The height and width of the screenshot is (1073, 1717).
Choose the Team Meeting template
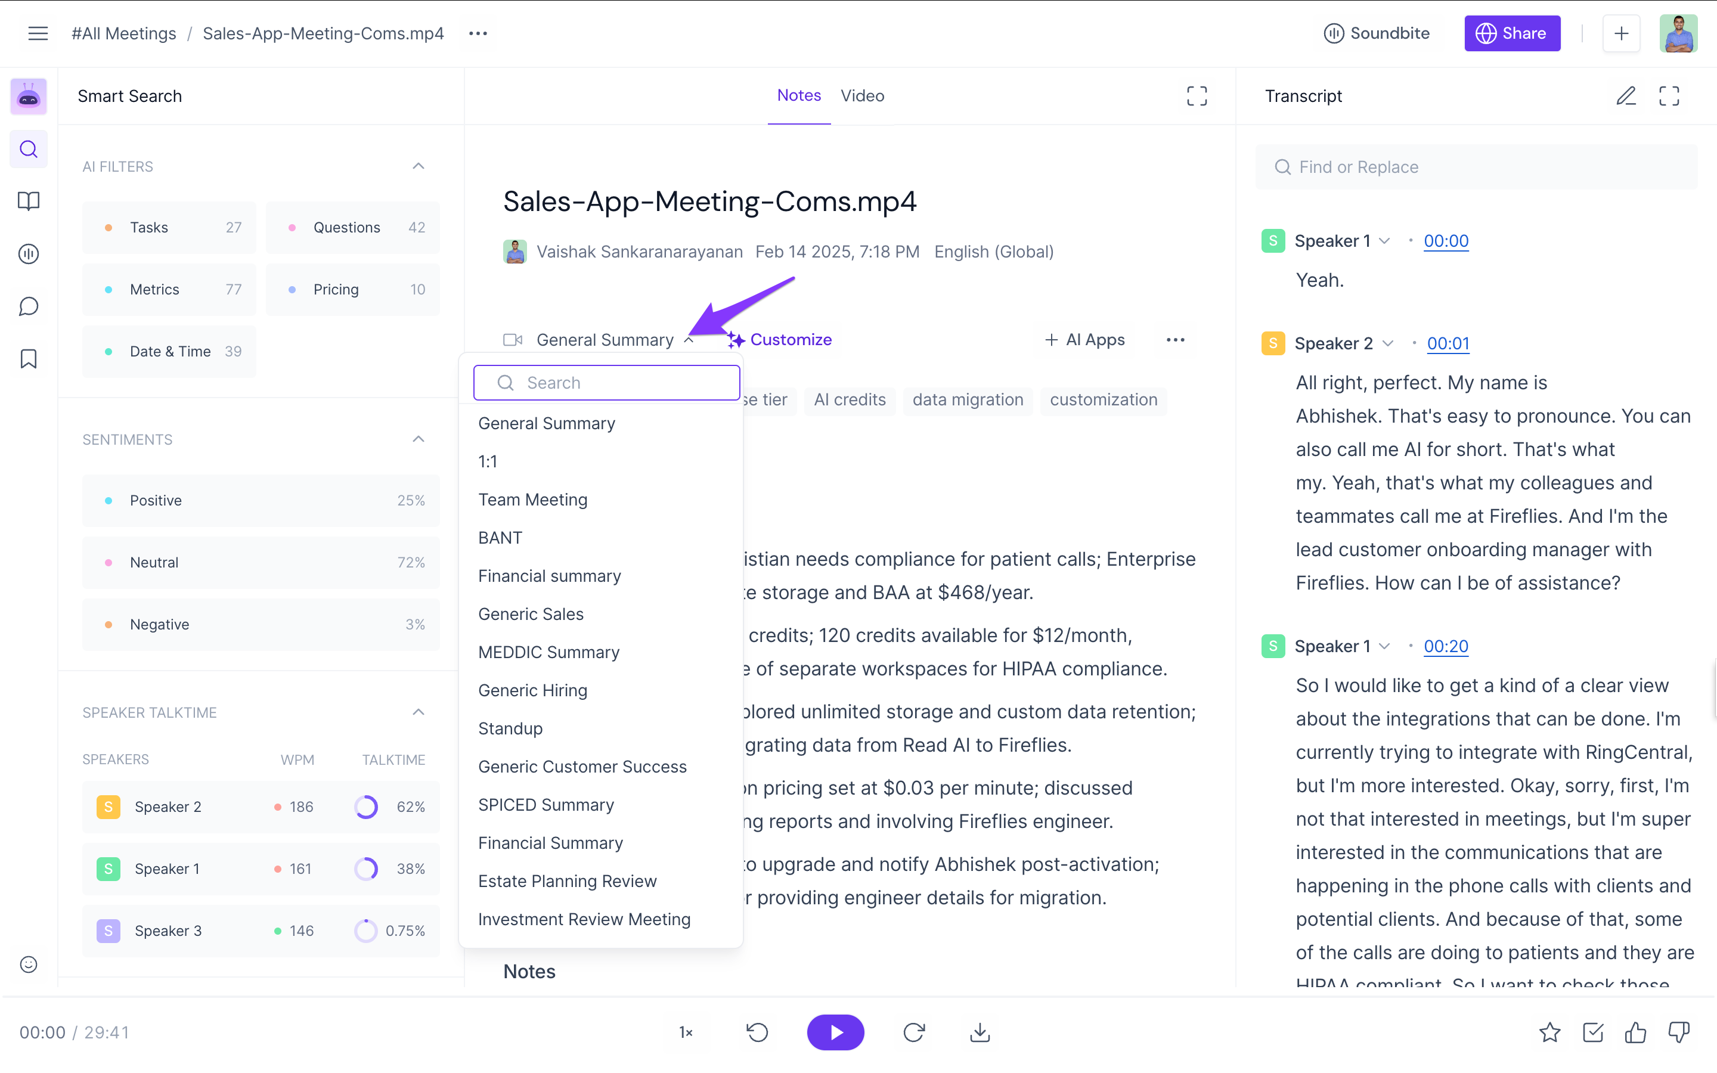click(x=533, y=500)
